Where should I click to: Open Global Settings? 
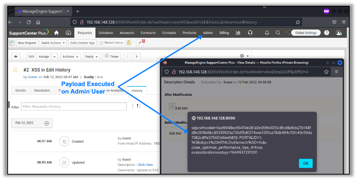(306, 33)
